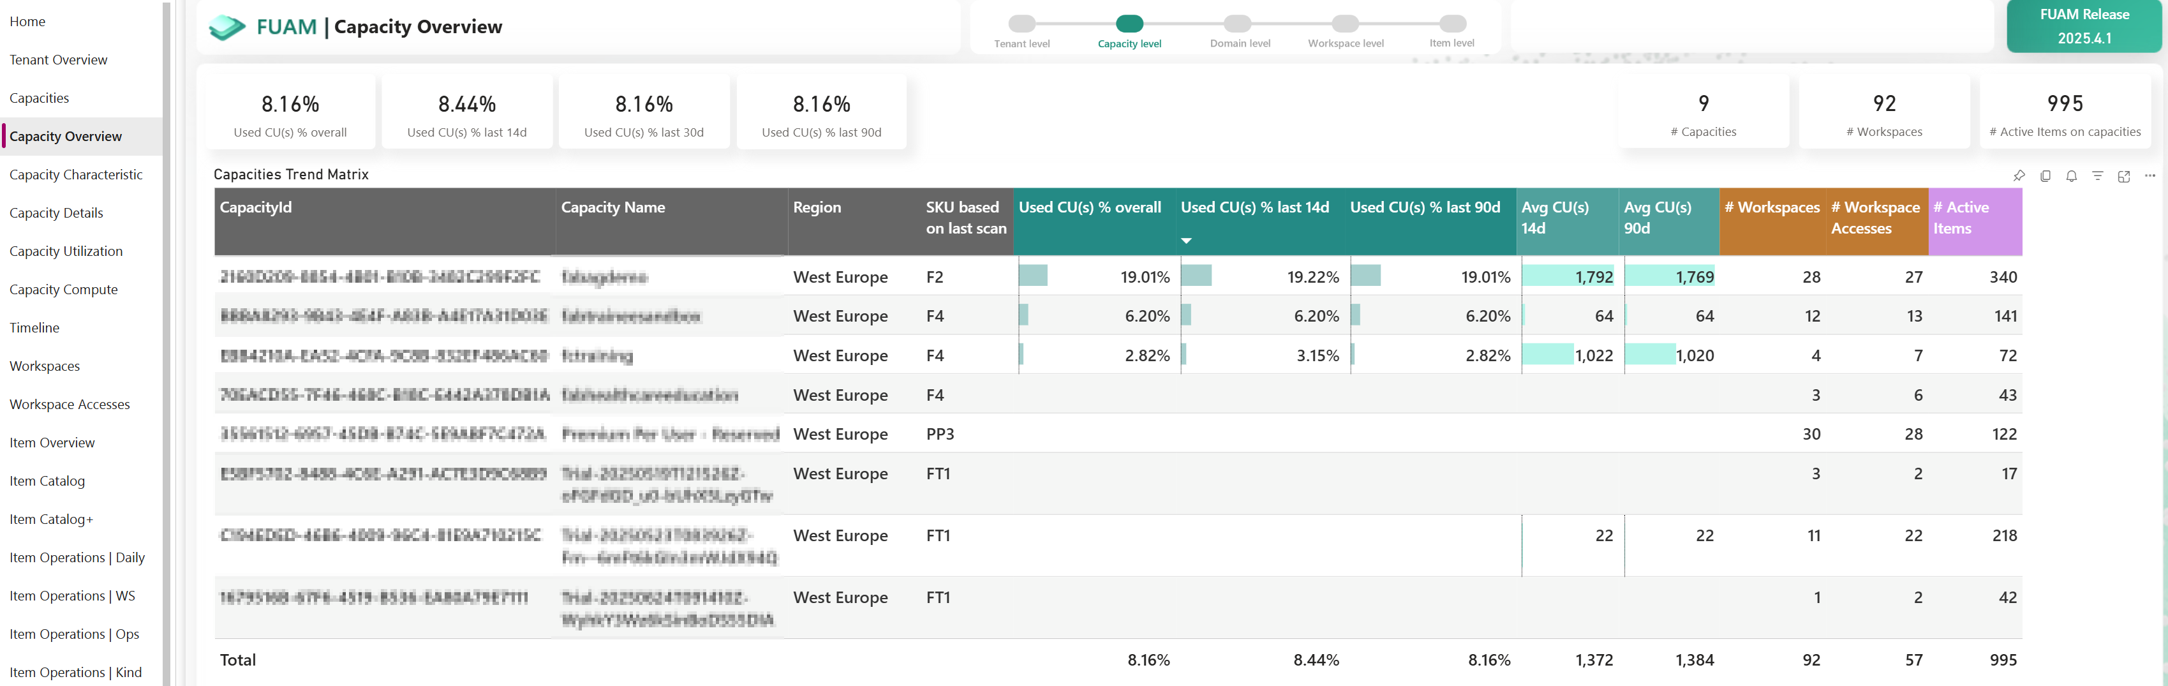Open the Capacity Utilization page
The image size is (2168, 686).
(66, 251)
